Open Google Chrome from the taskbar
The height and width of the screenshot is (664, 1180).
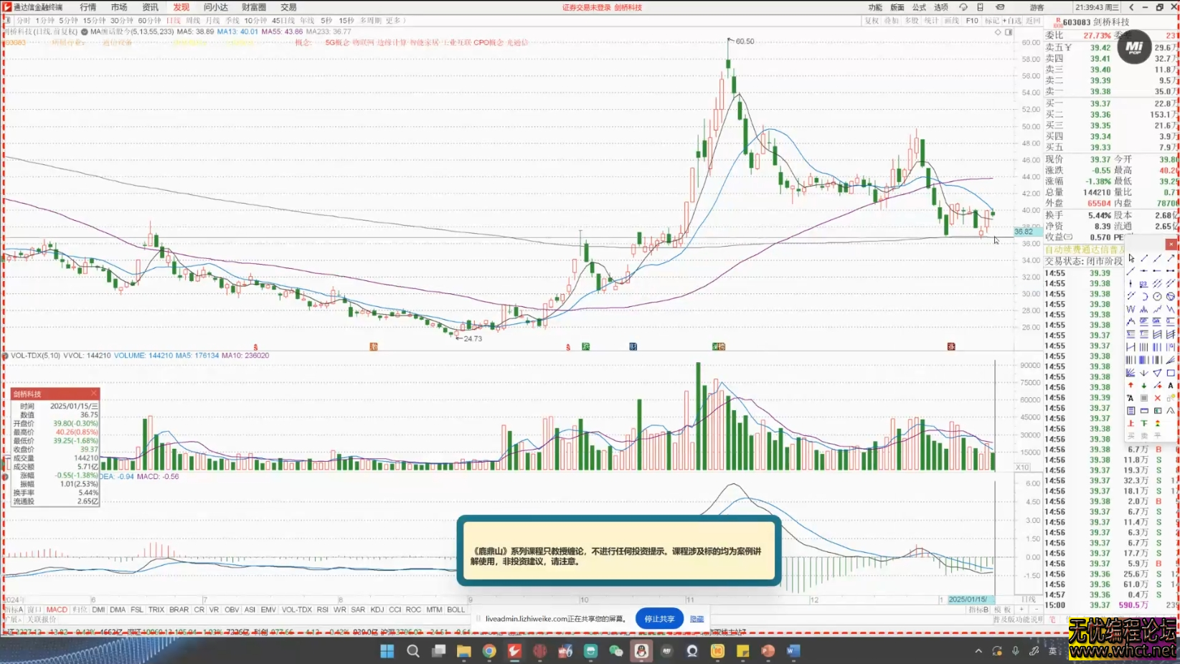(x=489, y=651)
